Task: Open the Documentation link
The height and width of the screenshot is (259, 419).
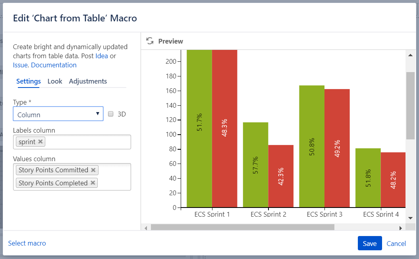Action: click(x=54, y=65)
